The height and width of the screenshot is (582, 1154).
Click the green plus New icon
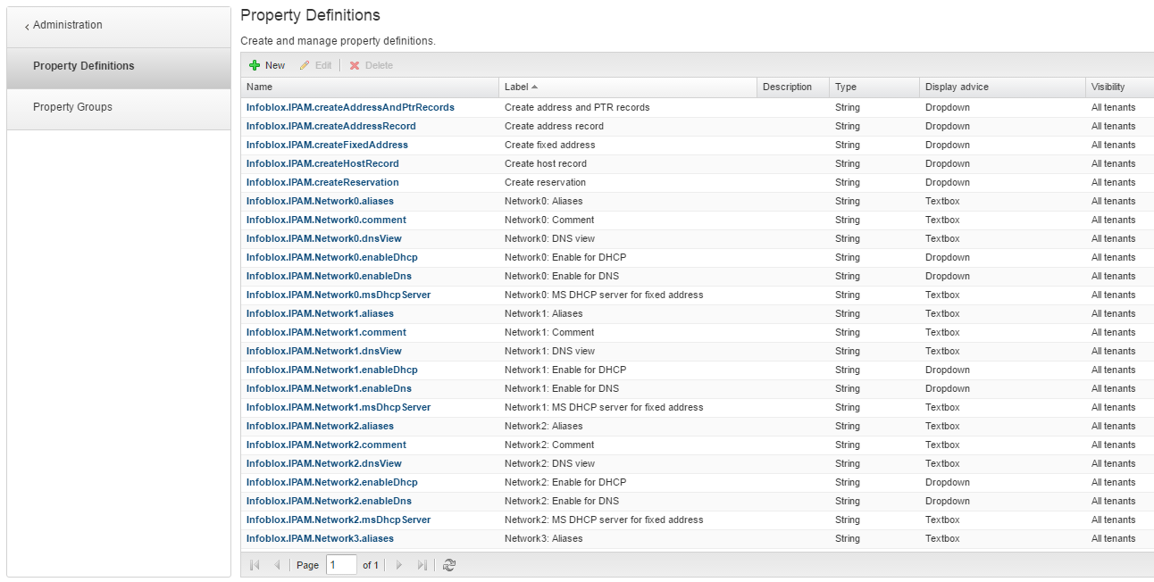pos(255,65)
